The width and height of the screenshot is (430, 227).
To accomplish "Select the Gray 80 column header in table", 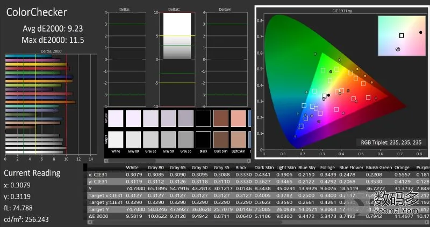I will point(156,168).
